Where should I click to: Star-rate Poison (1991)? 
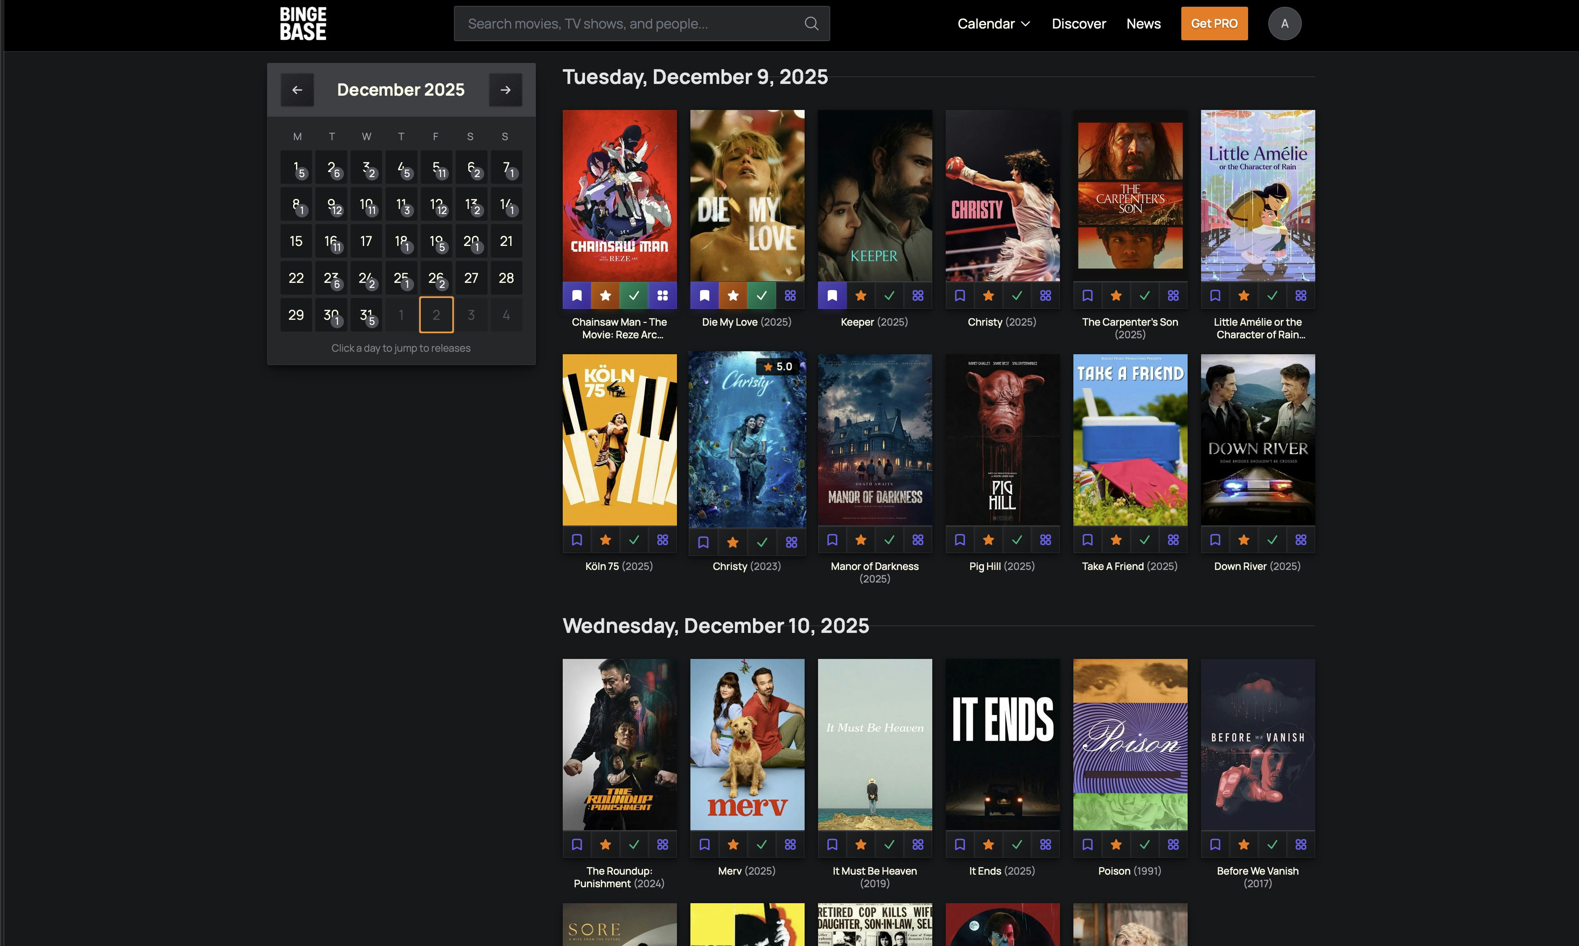(x=1115, y=844)
